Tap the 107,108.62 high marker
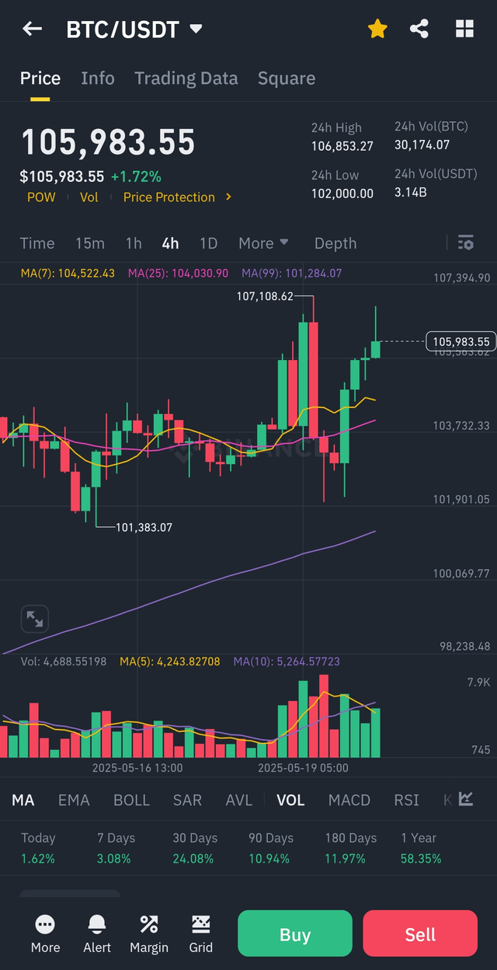Image resolution: width=497 pixels, height=970 pixels. pyautogui.click(x=266, y=296)
